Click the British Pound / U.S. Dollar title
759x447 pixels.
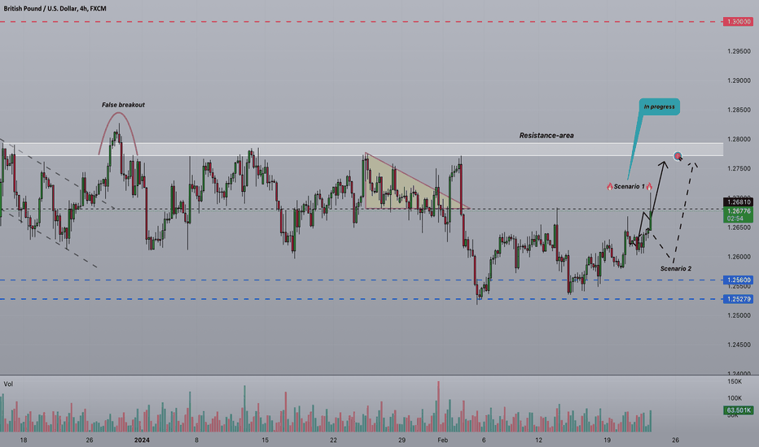point(55,8)
